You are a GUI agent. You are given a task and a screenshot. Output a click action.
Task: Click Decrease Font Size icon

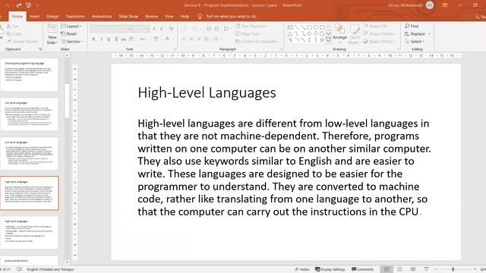tap(162, 29)
